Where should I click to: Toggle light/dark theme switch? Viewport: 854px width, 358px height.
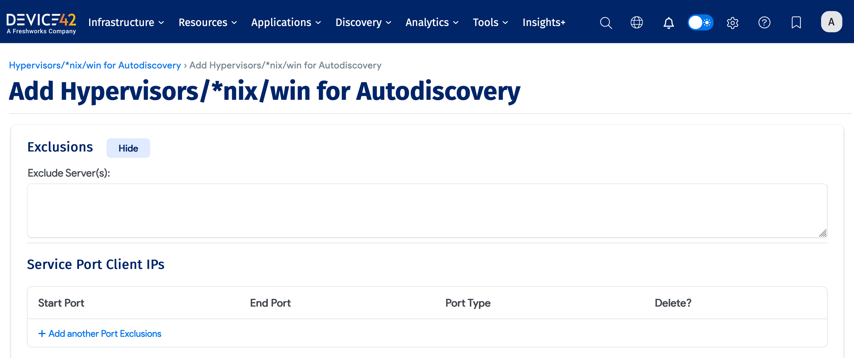(700, 22)
